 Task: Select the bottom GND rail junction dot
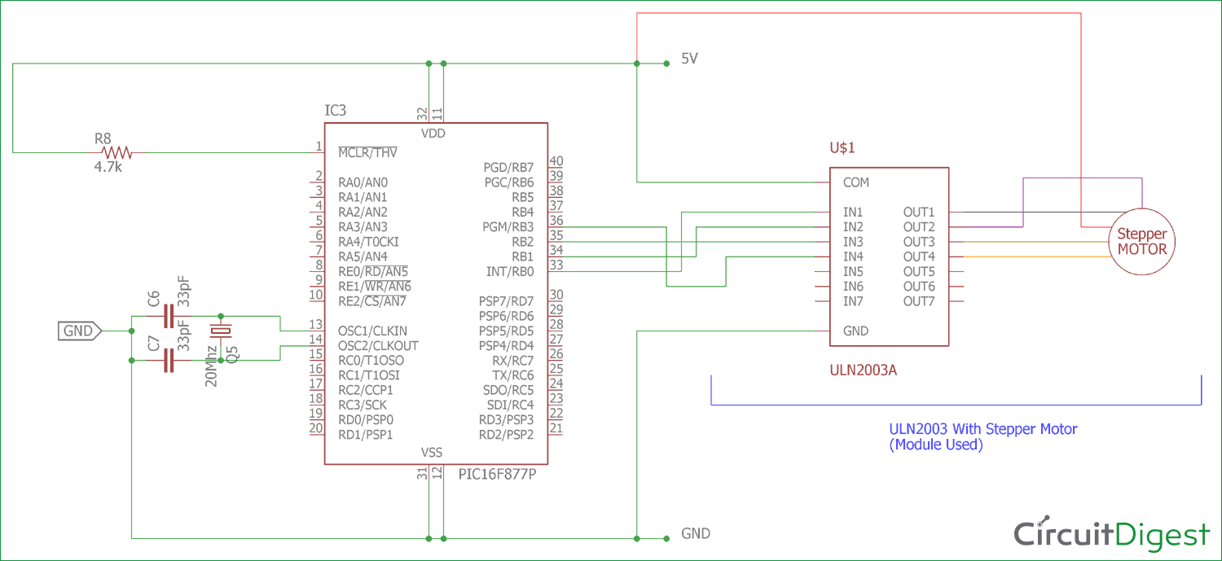[x=638, y=537]
